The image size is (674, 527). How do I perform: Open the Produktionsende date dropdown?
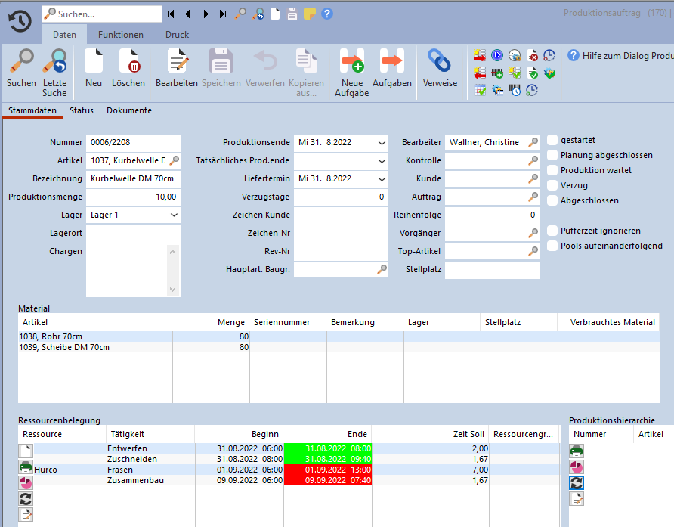(381, 142)
